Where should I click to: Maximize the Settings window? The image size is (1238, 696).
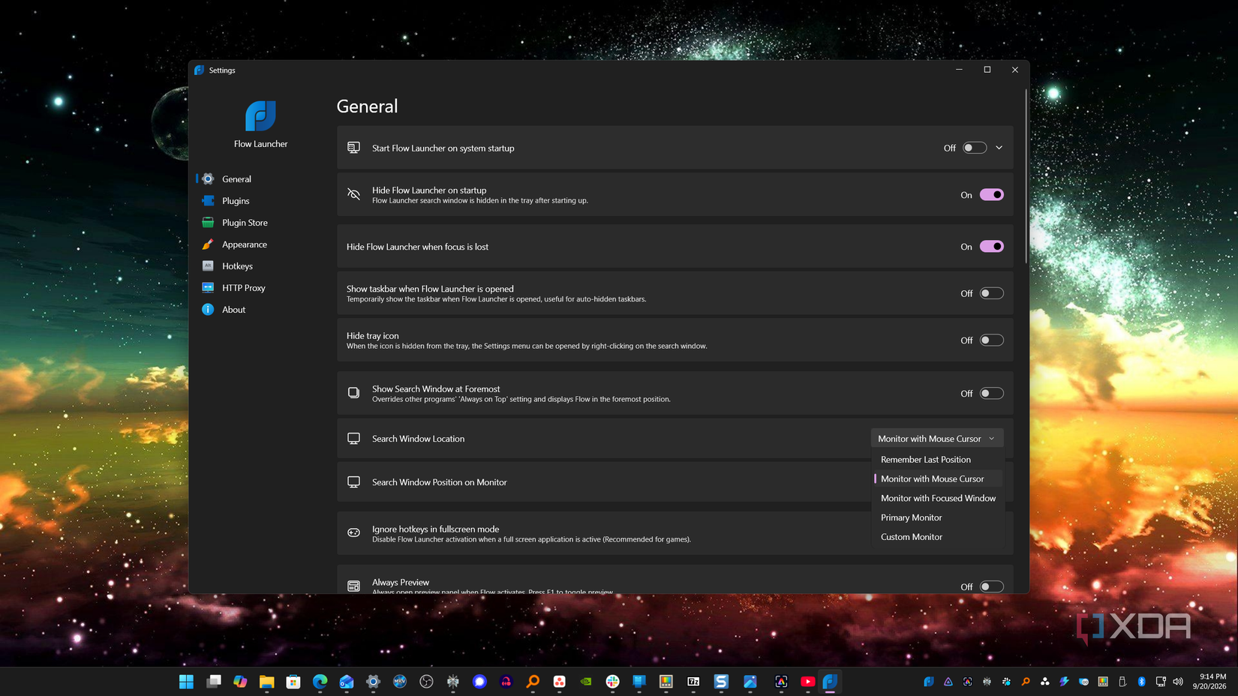pyautogui.click(x=987, y=70)
